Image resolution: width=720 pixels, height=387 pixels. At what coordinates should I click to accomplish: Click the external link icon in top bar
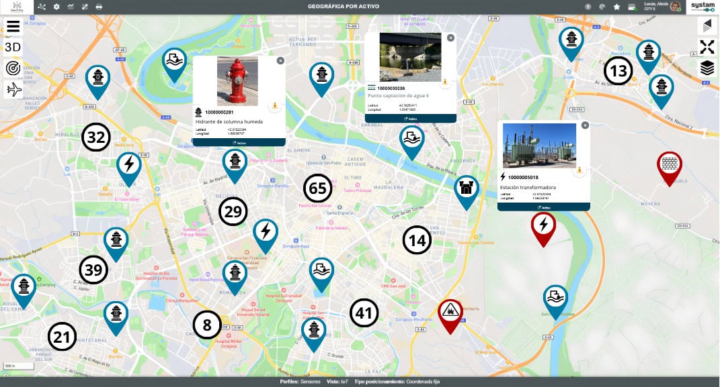click(85, 7)
